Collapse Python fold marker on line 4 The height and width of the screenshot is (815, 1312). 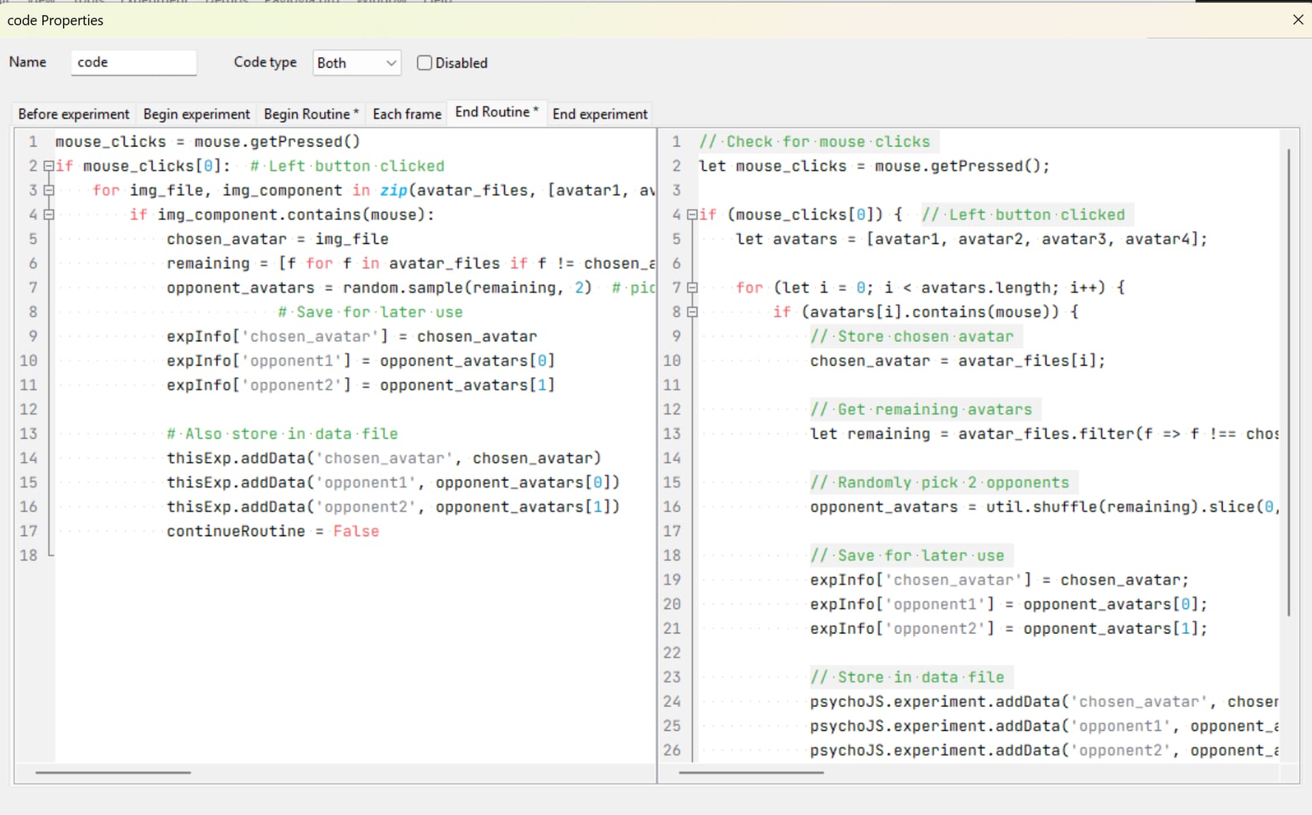coord(49,215)
